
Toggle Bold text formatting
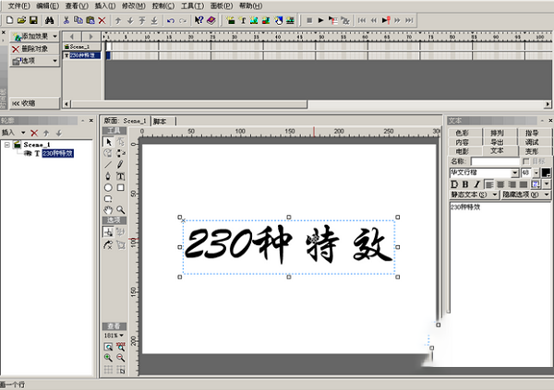[x=465, y=184]
